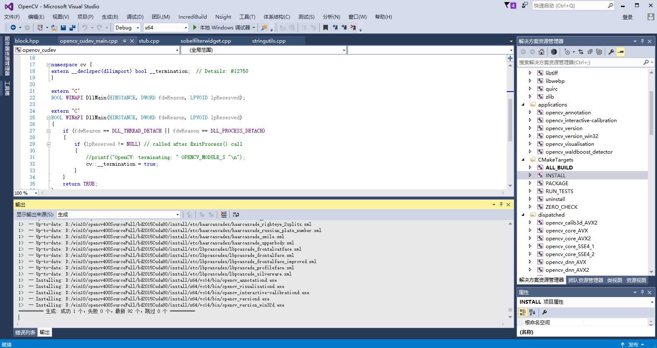This screenshot has height=348, width=657.
Task: Open the Nsight menu
Action: pos(223,17)
